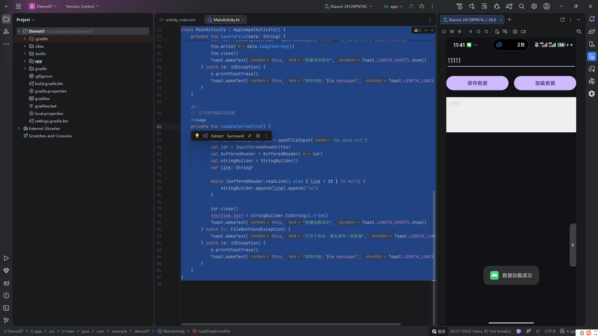Open the Logcat tool window icon
This screenshot has height=336, width=598.
6,283
